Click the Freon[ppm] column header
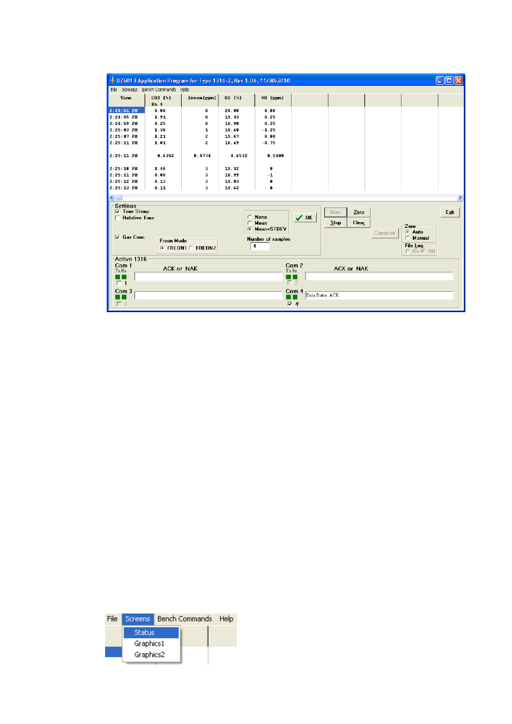The image size is (512, 724). [200, 100]
